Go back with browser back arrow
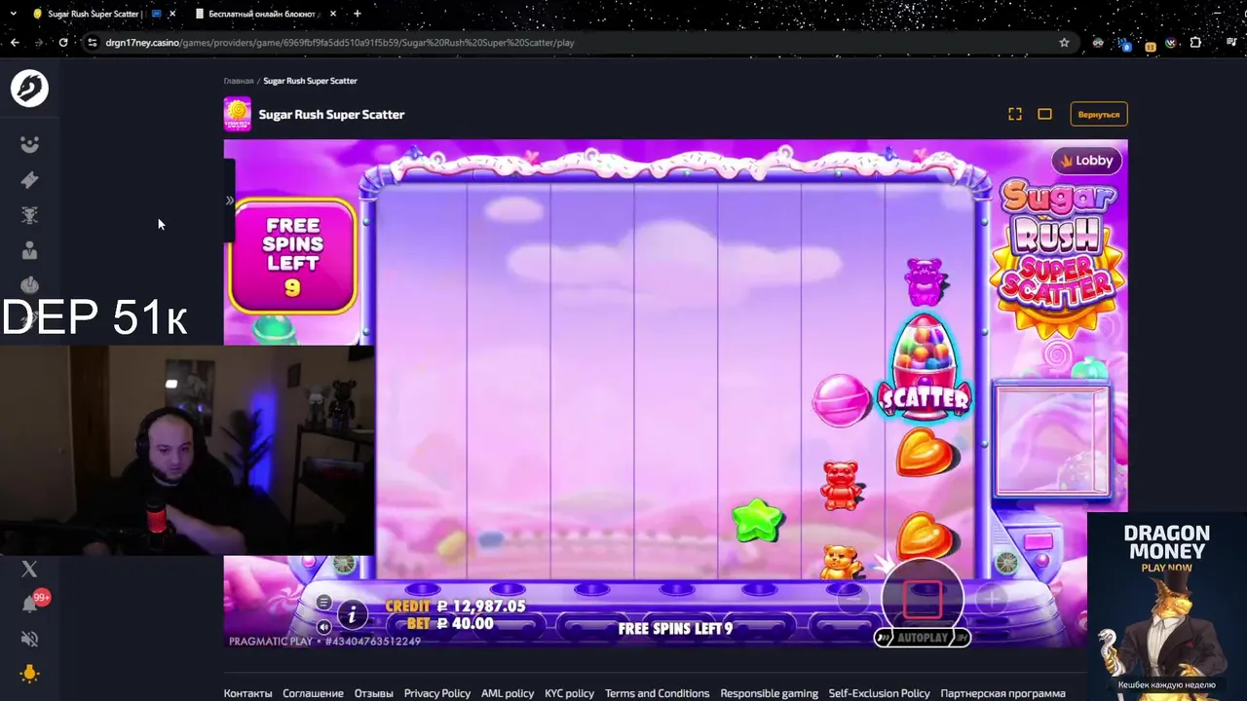Screen dimensions: 1247x701 [15, 43]
